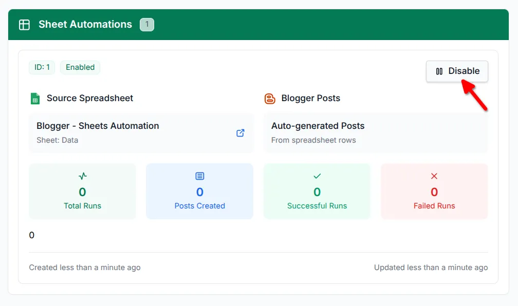518x306 pixels.
Task: Click the red X icon on Failed Runs
Action: 434,176
